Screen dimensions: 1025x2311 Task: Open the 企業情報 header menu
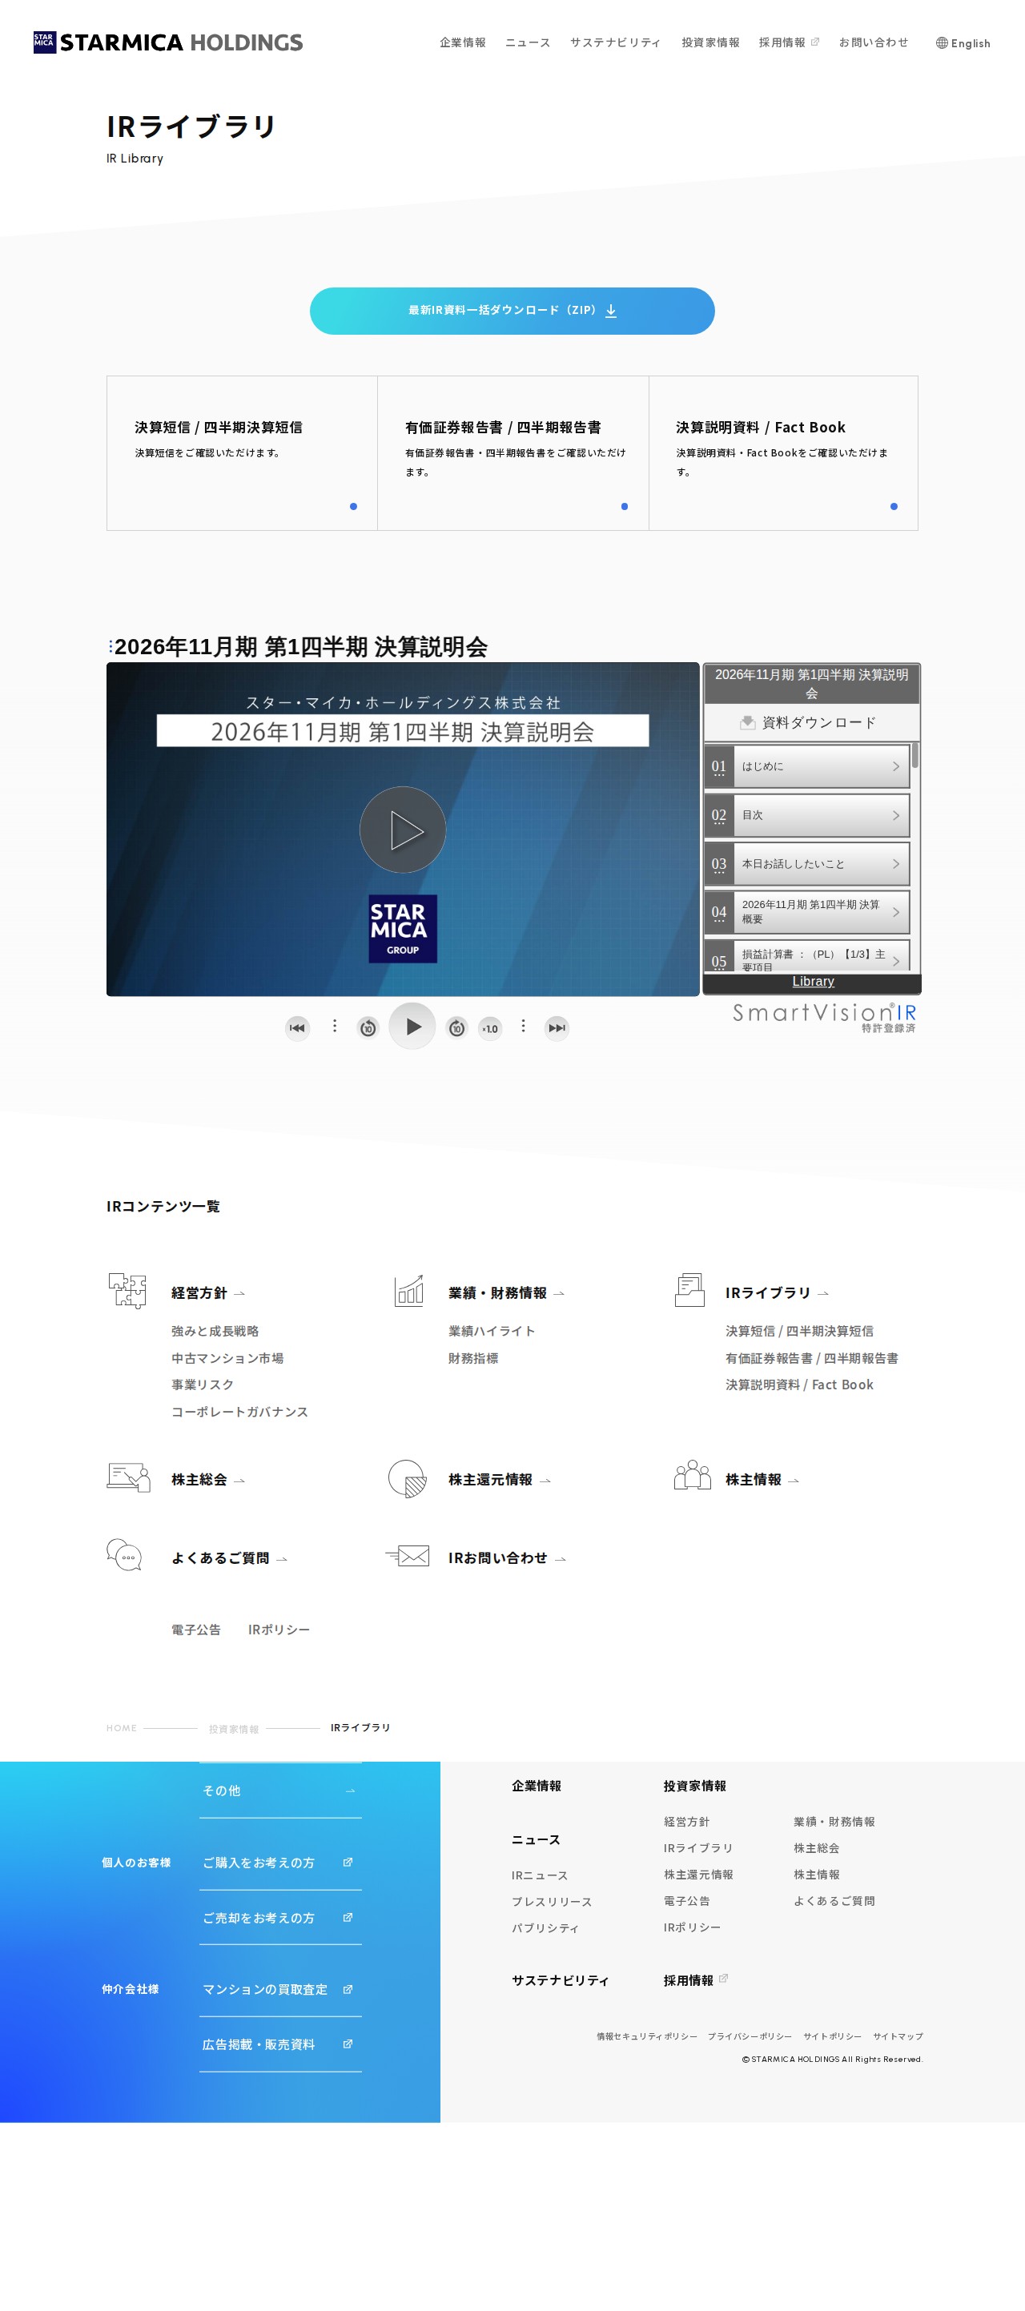463,42
